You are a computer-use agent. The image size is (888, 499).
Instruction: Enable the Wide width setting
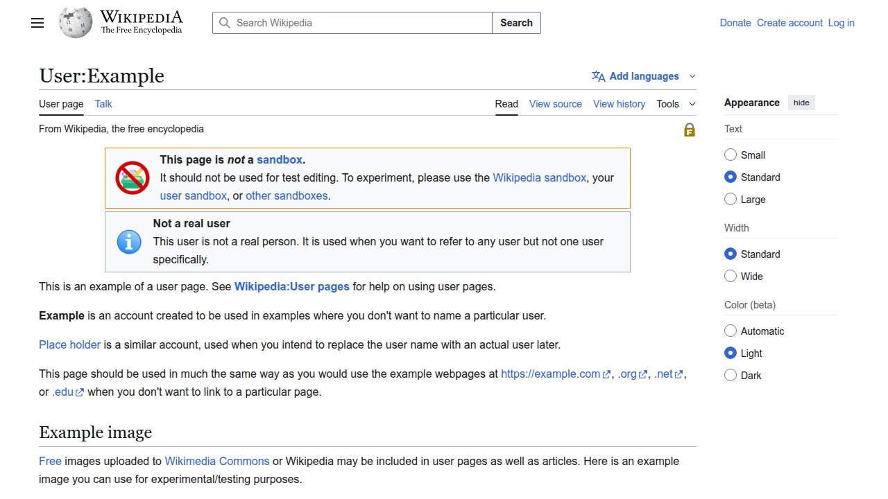[x=730, y=276]
